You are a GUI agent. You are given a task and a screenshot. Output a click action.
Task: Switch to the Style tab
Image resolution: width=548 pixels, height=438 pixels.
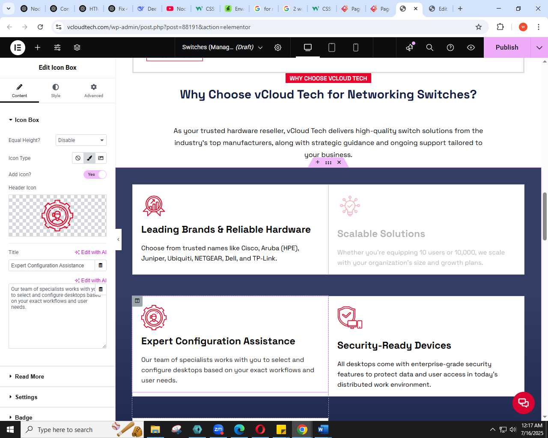(x=56, y=91)
